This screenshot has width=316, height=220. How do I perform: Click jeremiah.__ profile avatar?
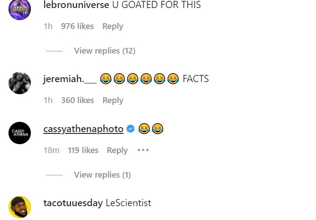click(20, 83)
